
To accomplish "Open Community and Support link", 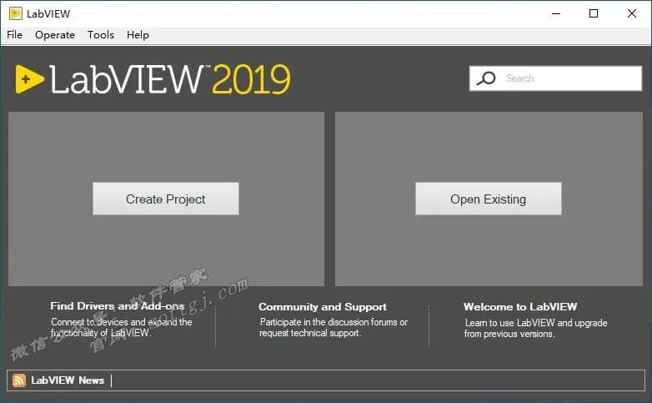I will click(x=323, y=307).
